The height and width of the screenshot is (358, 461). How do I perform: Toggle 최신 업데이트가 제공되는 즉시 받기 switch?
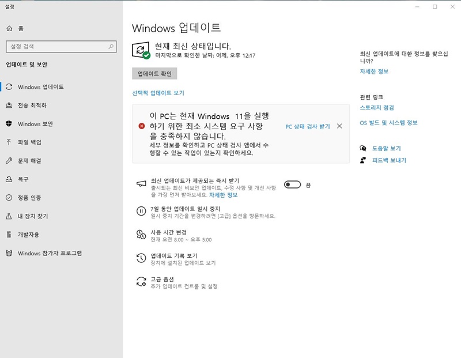293,184
